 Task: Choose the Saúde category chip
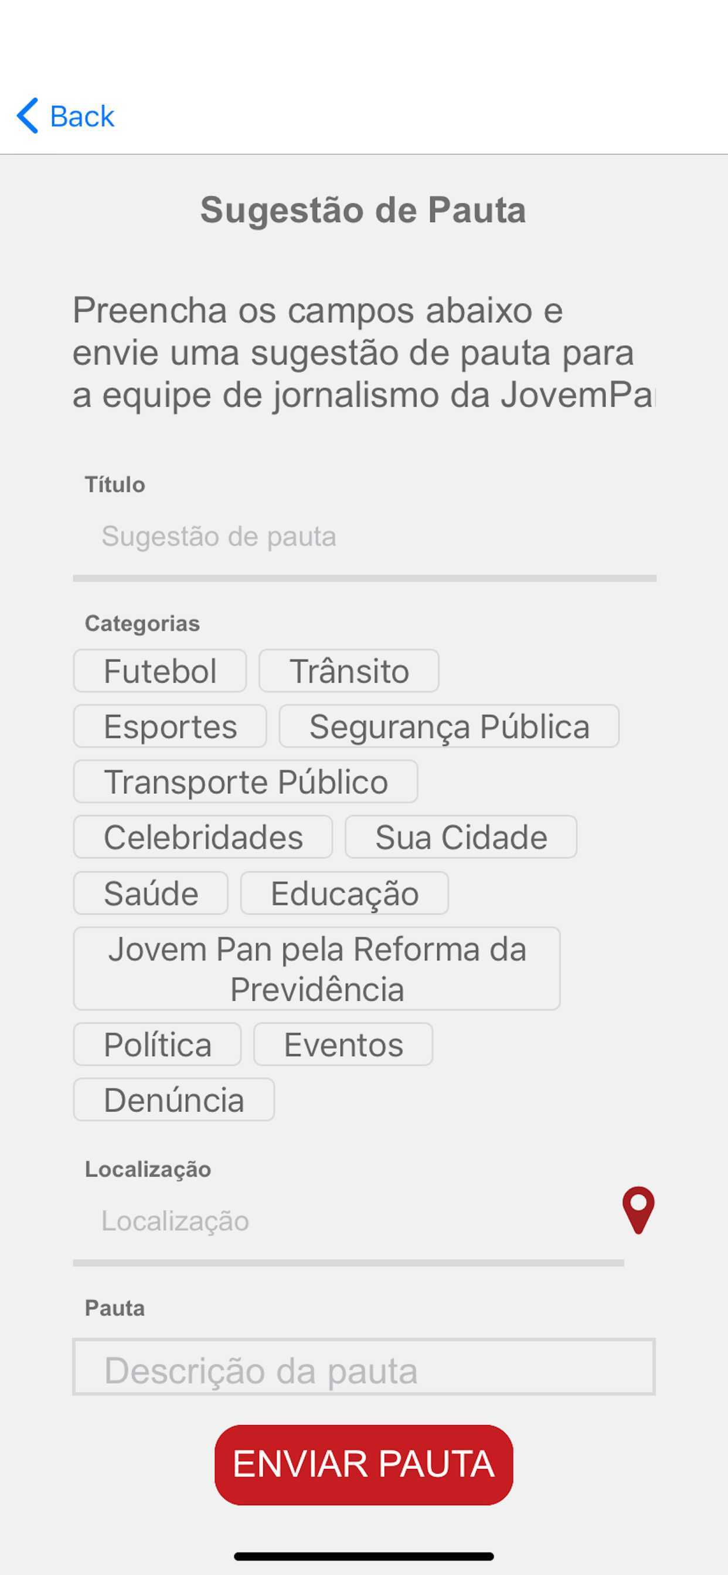(151, 892)
